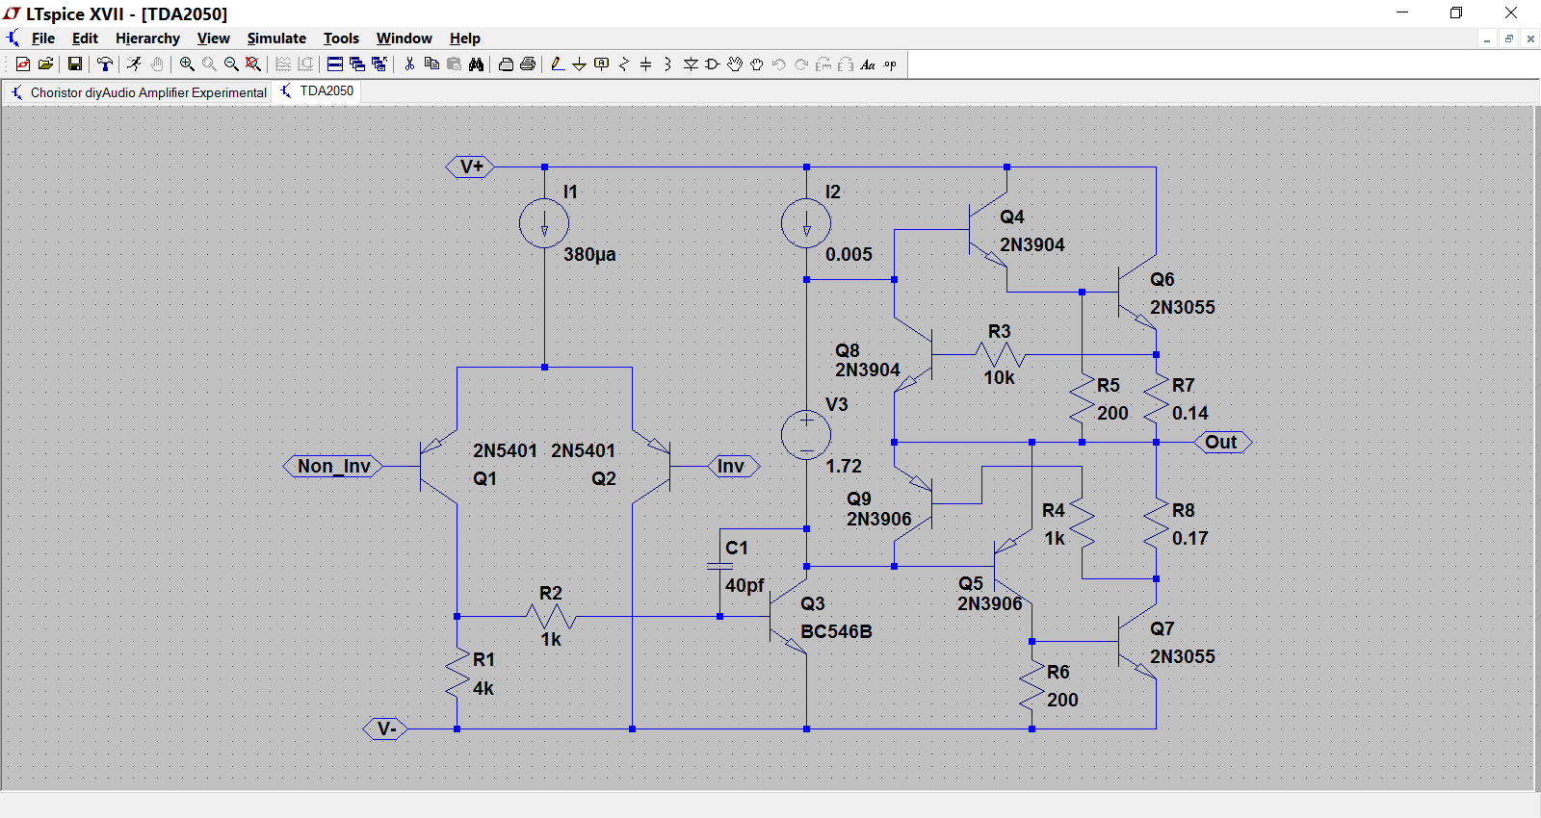The image size is (1541, 818).
Task: Click Halt simulation hand icon
Action: coord(156,64)
